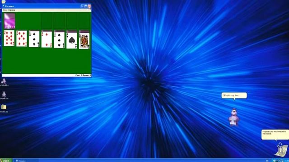
Task: Click the purple Bonzi gorilla character
Action: coord(234,117)
